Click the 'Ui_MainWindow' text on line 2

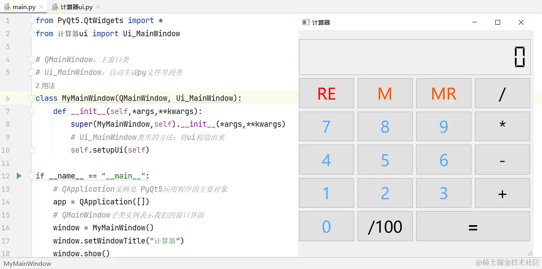coord(151,33)
